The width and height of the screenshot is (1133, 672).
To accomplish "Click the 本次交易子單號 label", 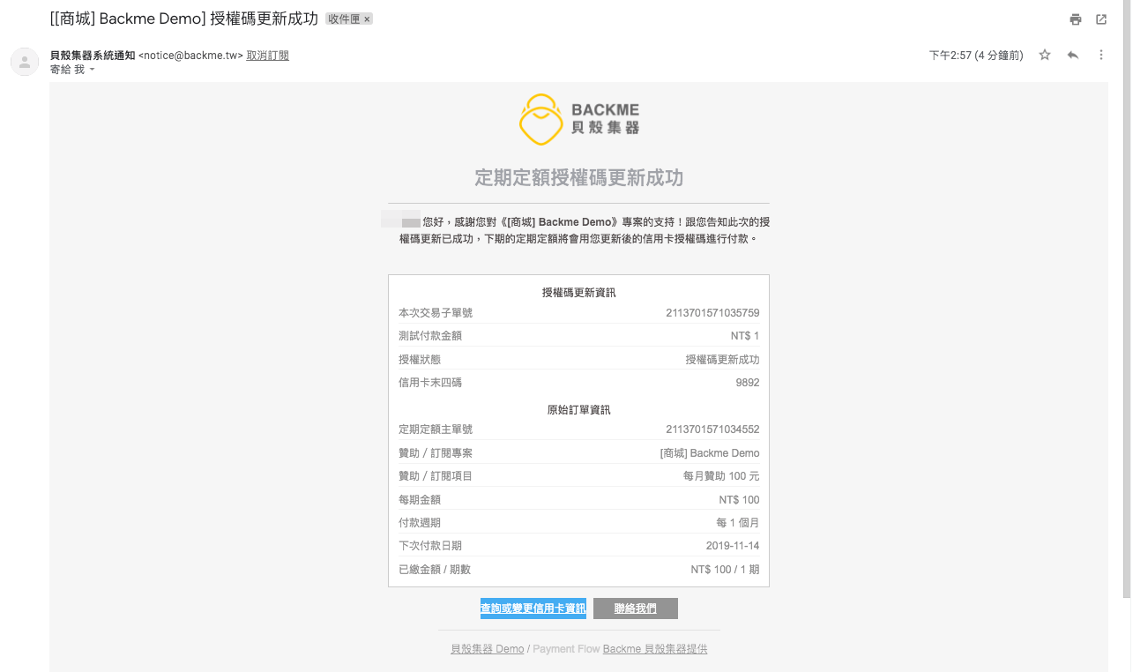I will 436,313.
